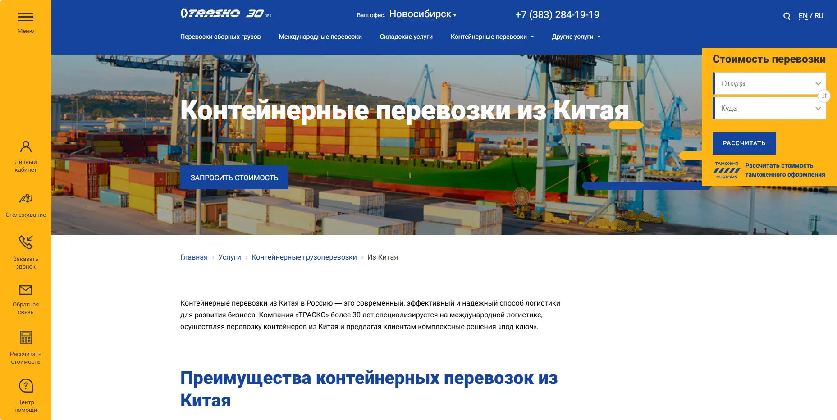
Task: Expand Контейнерные перевозки menu
Action: tap(492, 37)
